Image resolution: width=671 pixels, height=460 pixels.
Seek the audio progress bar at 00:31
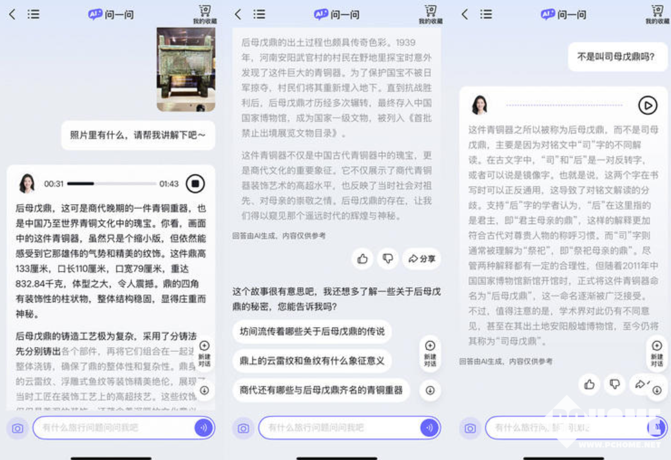pyautogui.click(x=94, y=184)
